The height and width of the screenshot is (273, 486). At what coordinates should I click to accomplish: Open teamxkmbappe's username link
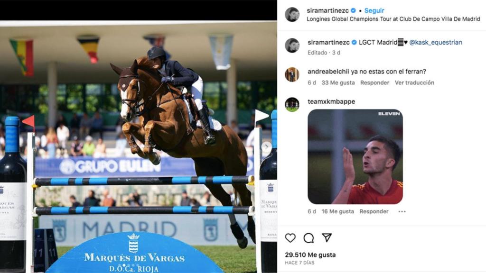(x=331, y=101)
